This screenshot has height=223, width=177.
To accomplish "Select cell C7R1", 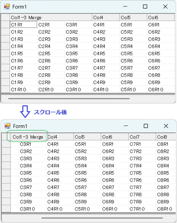I will 142,144.
